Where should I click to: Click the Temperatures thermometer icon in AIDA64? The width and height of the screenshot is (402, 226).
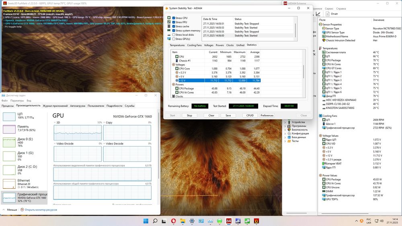coord(320,49)
